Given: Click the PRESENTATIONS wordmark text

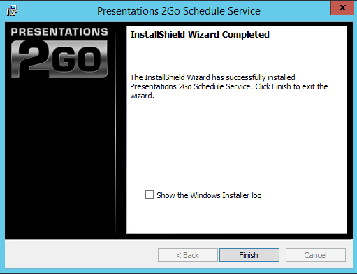Looking at the screenshot, I should [59, 32].
